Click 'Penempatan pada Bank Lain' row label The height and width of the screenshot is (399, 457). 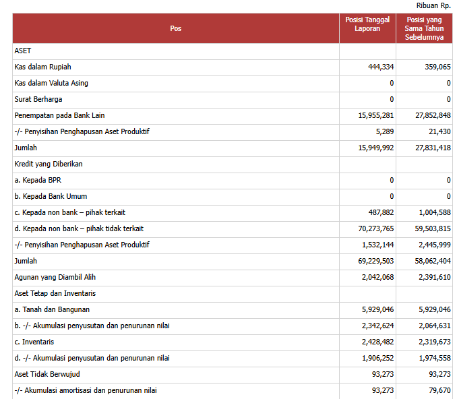57,115
